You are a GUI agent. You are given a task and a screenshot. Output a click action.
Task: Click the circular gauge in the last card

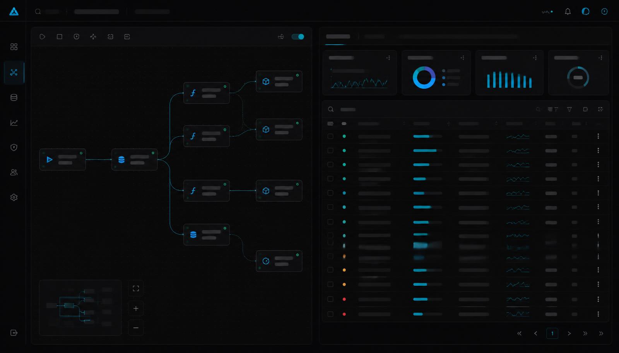tap(578, 77)
